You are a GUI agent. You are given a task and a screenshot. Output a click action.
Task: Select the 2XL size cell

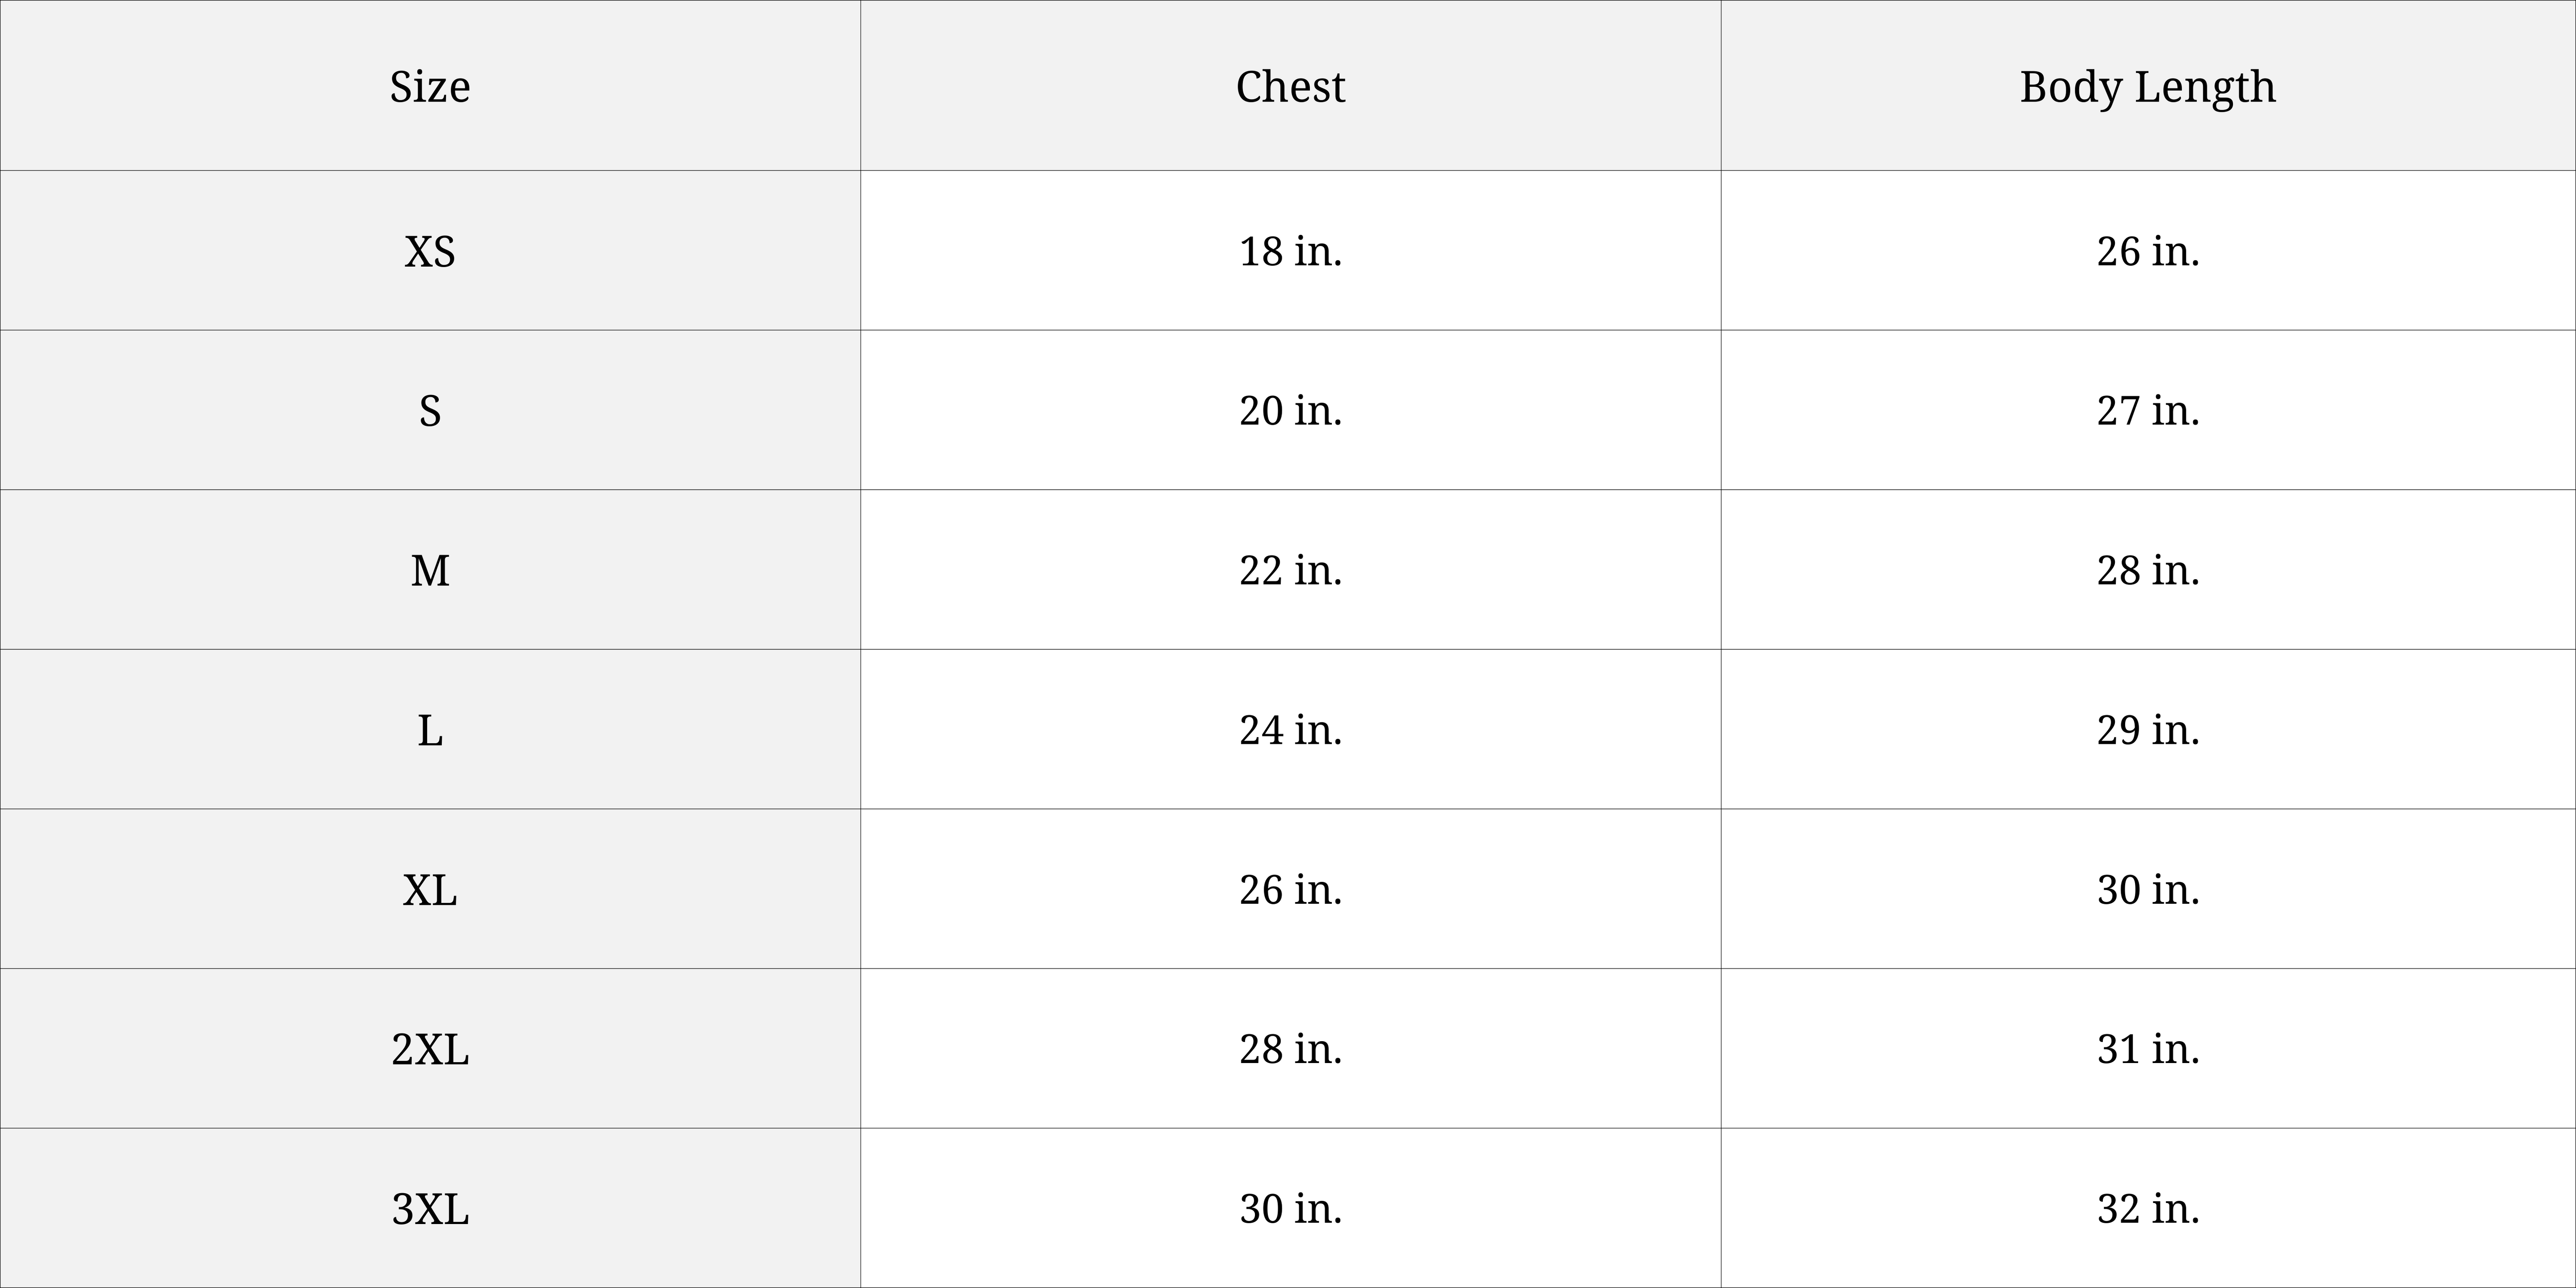point(430,1049)
